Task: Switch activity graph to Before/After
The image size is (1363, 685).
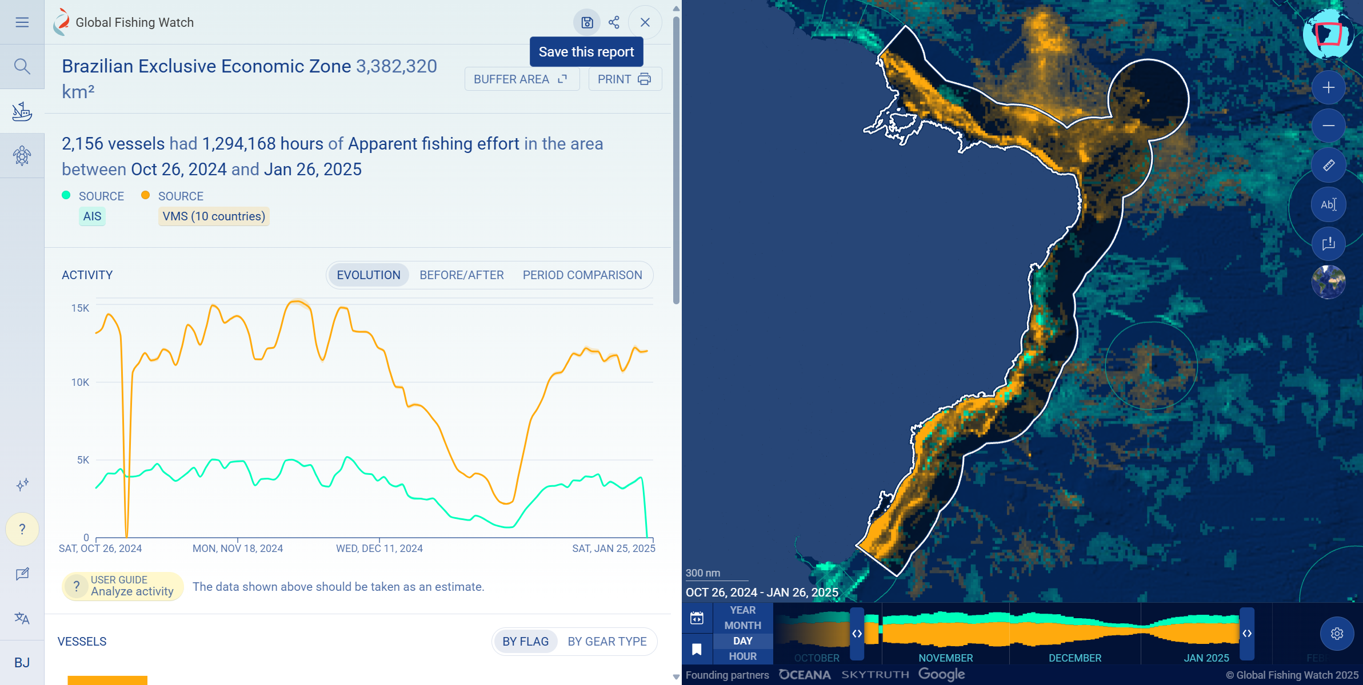Action: coord(461,275)
